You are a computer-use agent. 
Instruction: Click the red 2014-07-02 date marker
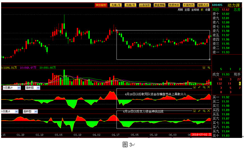click(x=199, y=134)
